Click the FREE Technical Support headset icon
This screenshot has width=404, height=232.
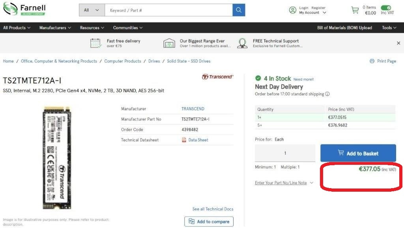click(242, 43)
